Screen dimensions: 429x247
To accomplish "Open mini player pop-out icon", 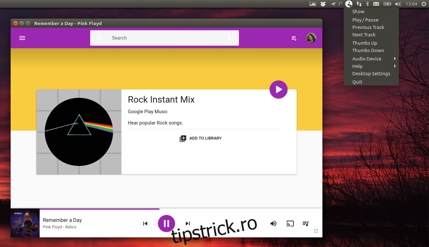I will pyautogui.click(x=316, y=231).
